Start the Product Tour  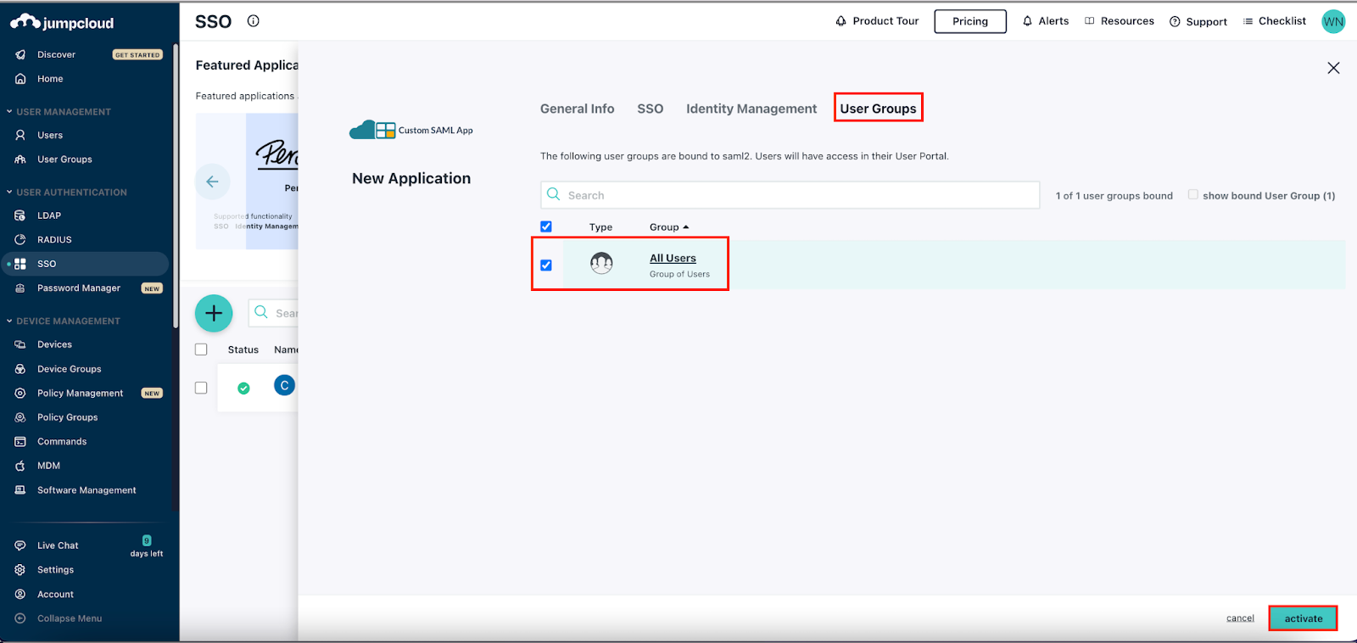pos(877,21)
